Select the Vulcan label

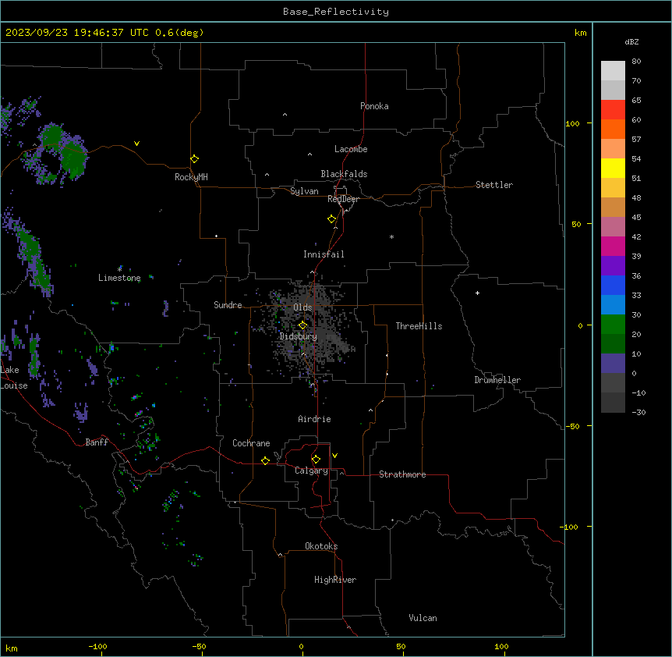pyautogui.click(x=423, y=618)
